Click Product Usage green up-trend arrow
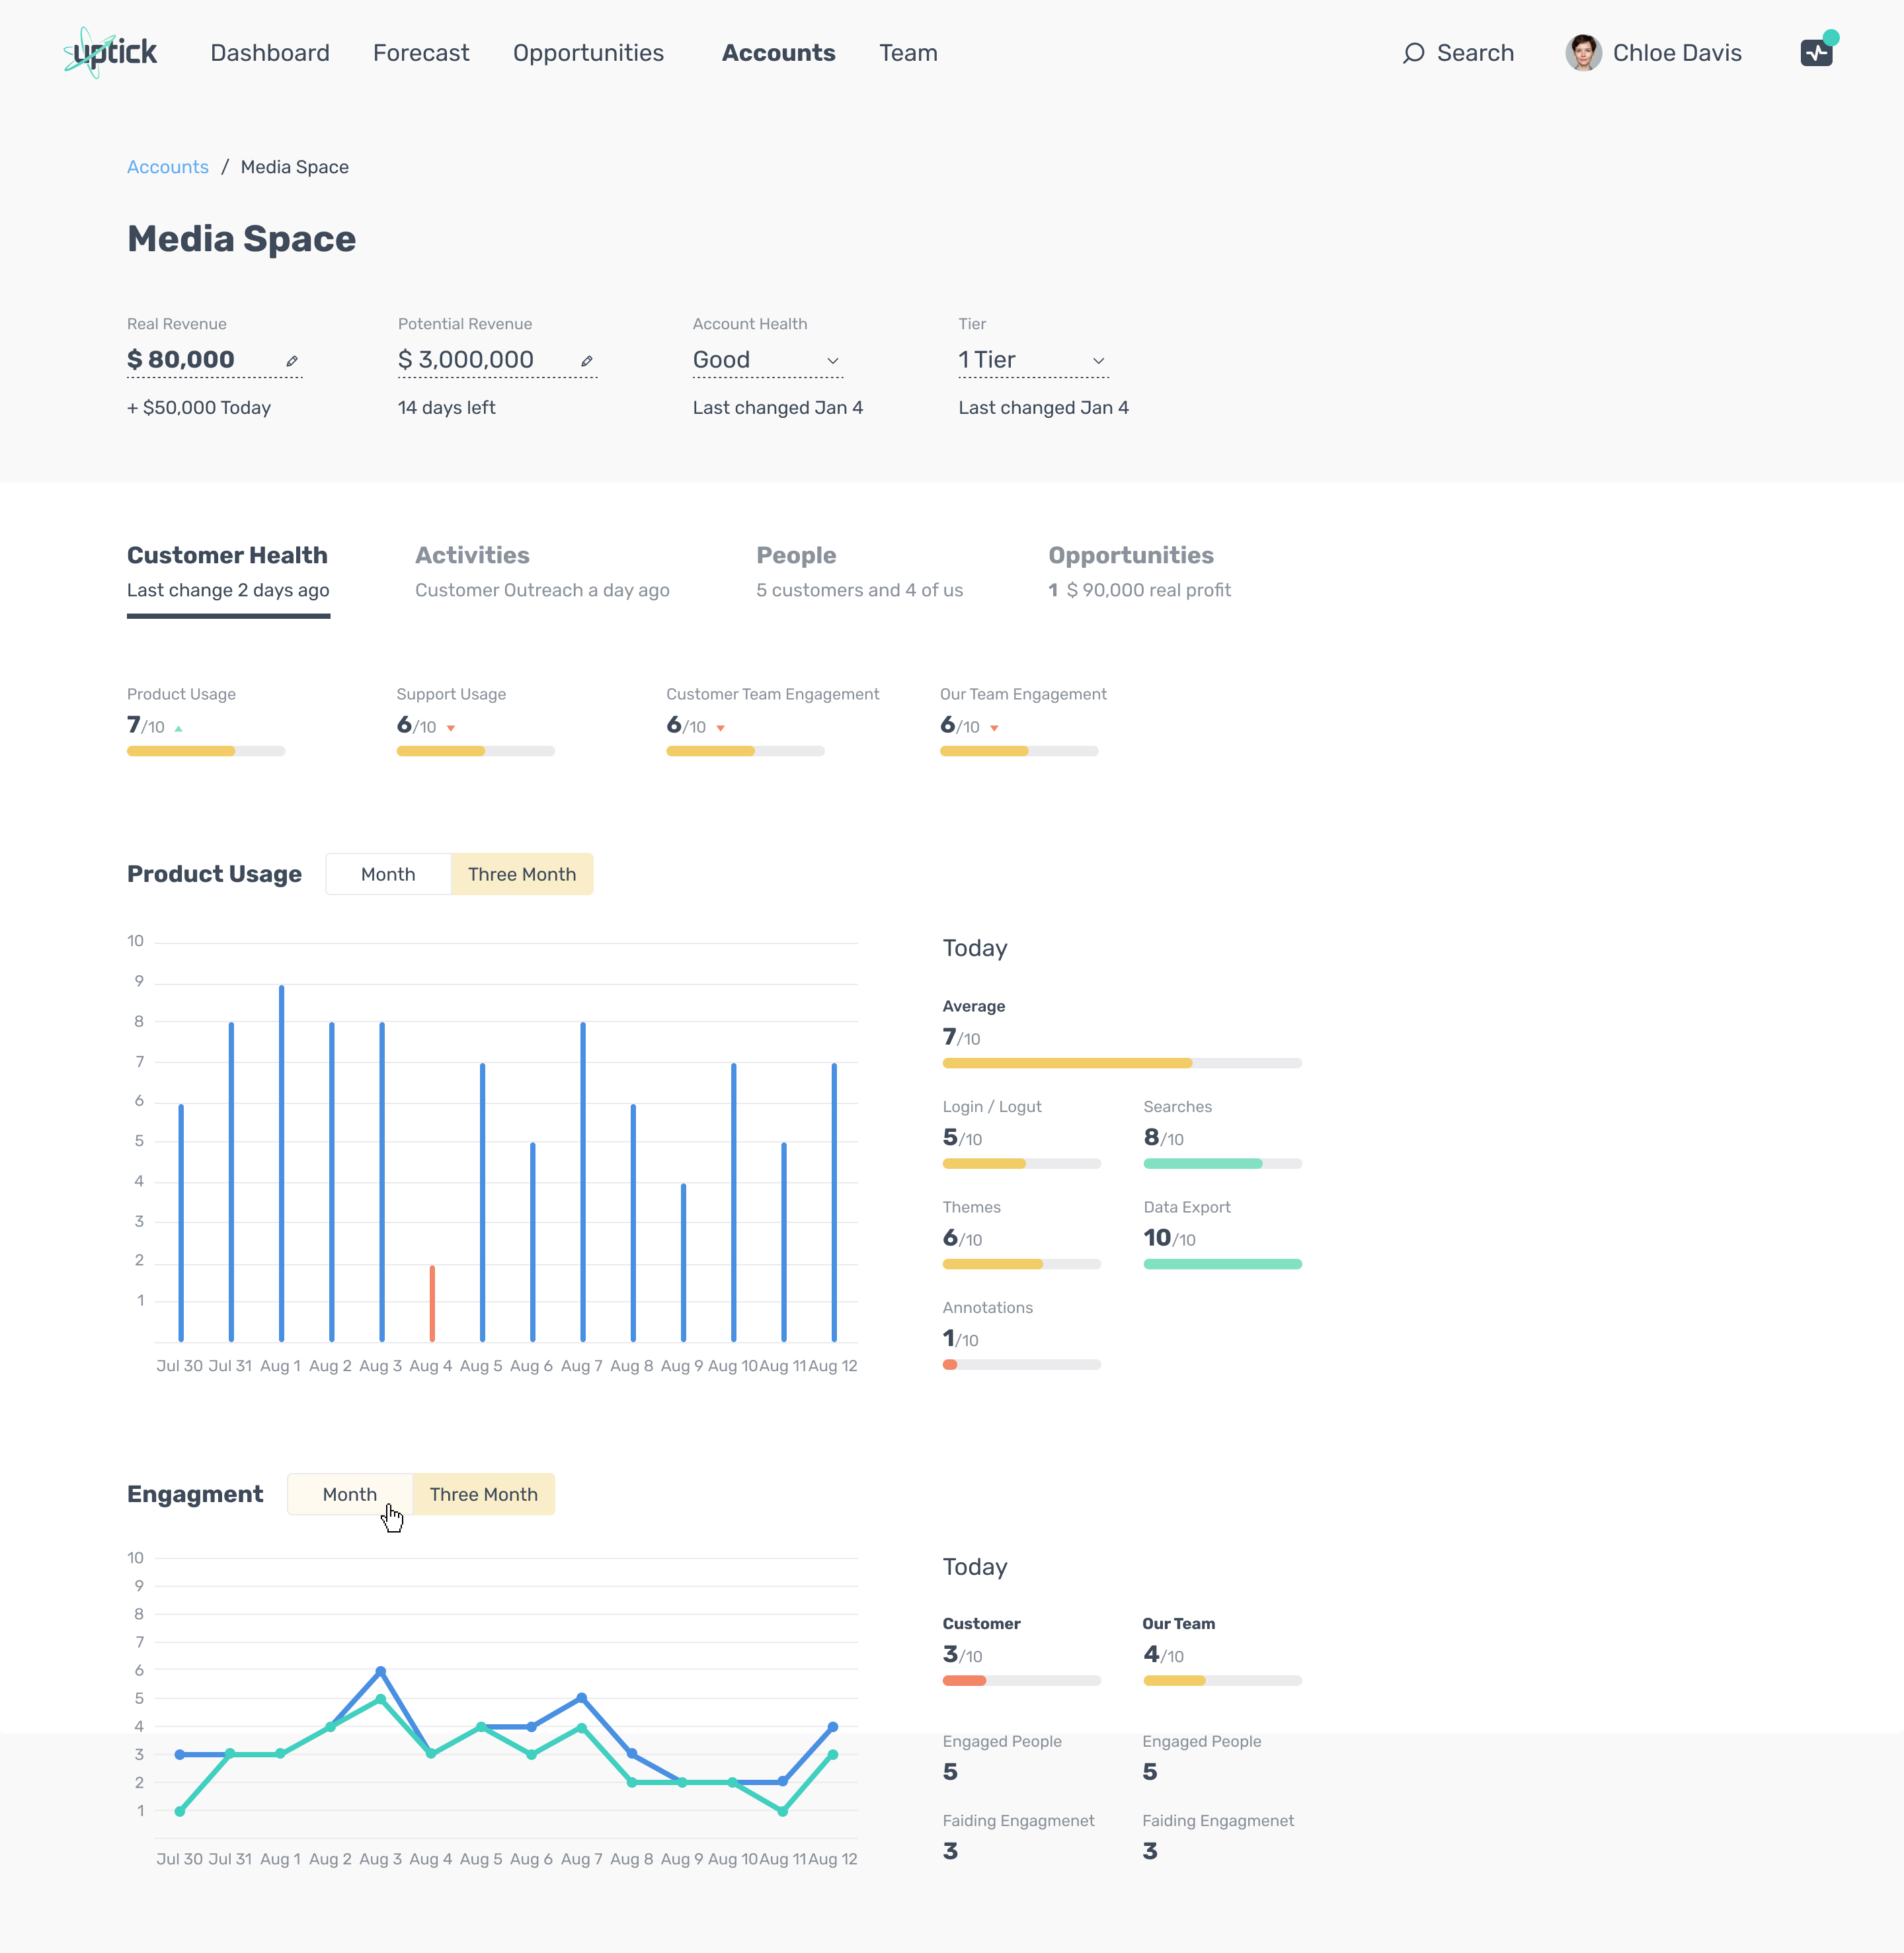This screenshot has height=1953, width=1904. coord(179,729)
